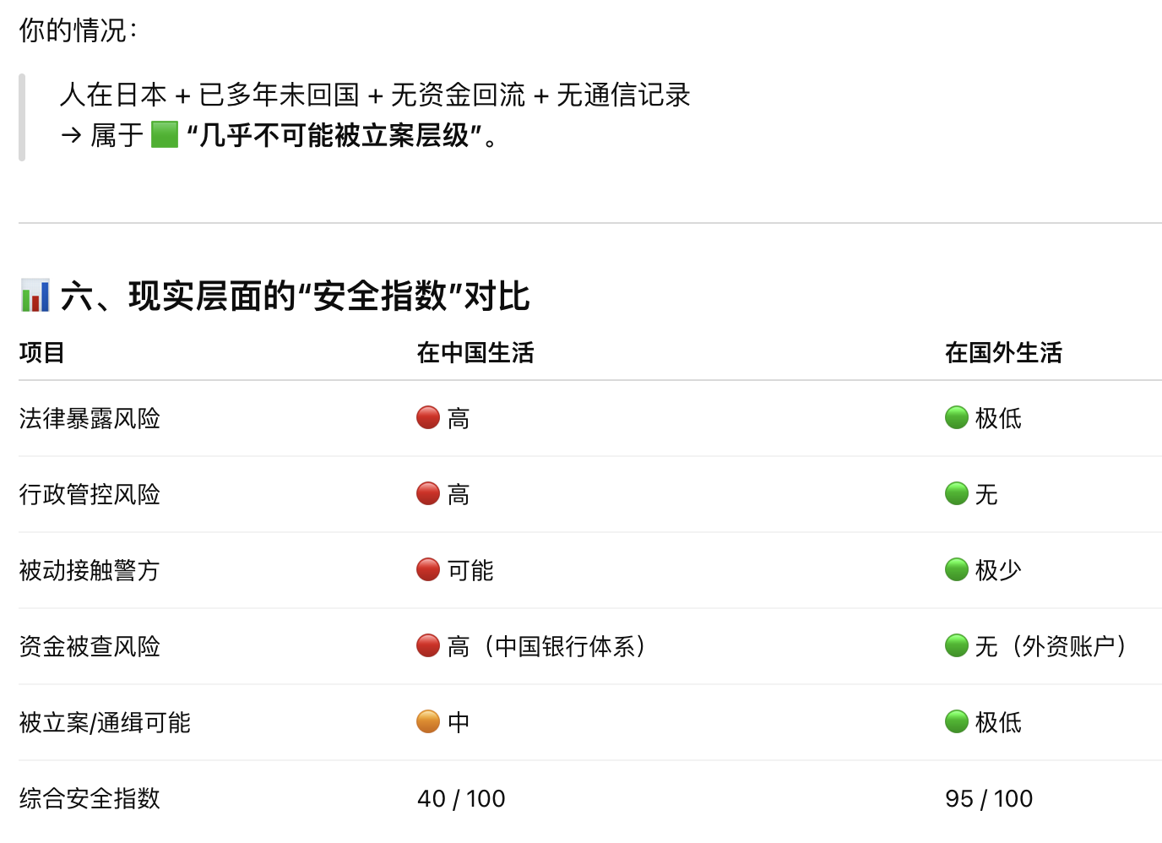Click red circle in 法律暴露风险 row
The width and height of the screenshot is (1162, 843).
[x=428, y=418]
